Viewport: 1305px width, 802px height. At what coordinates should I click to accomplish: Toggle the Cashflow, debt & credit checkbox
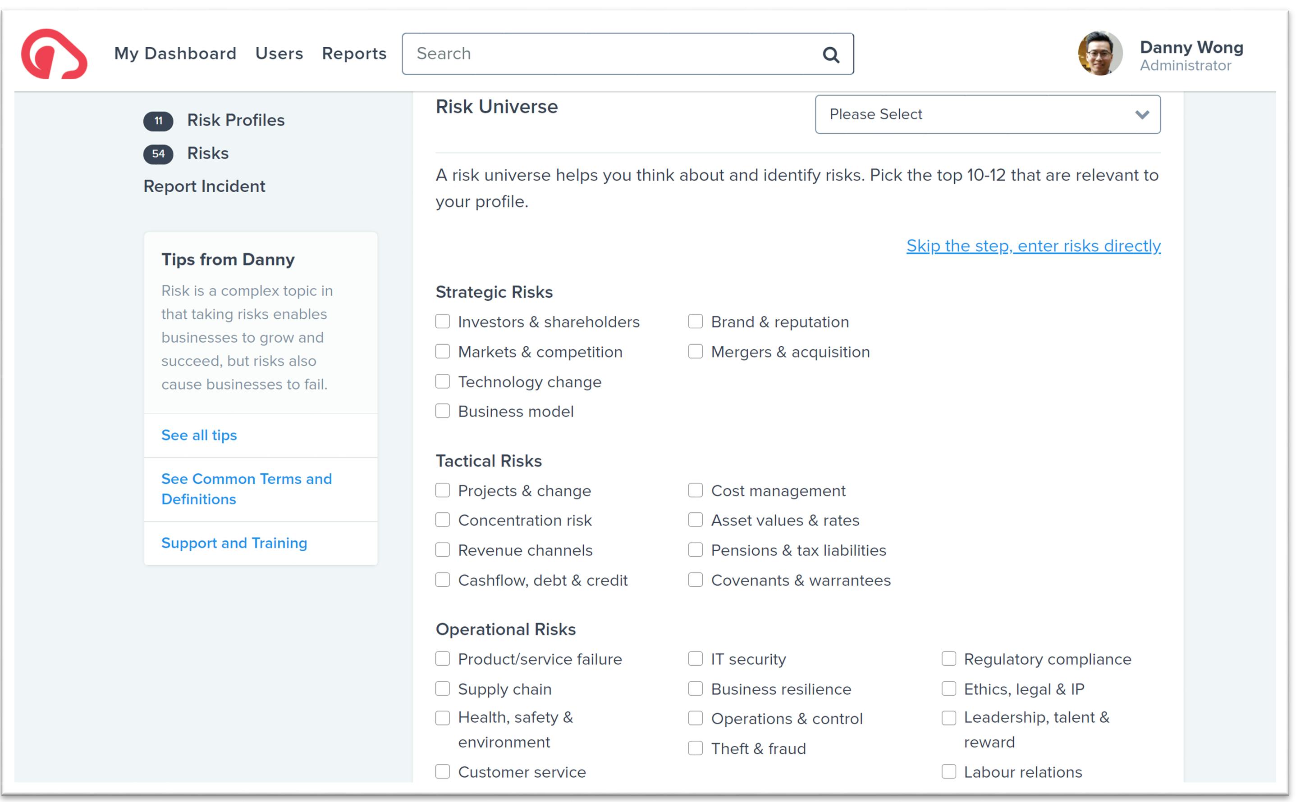[x=442, y=580]
